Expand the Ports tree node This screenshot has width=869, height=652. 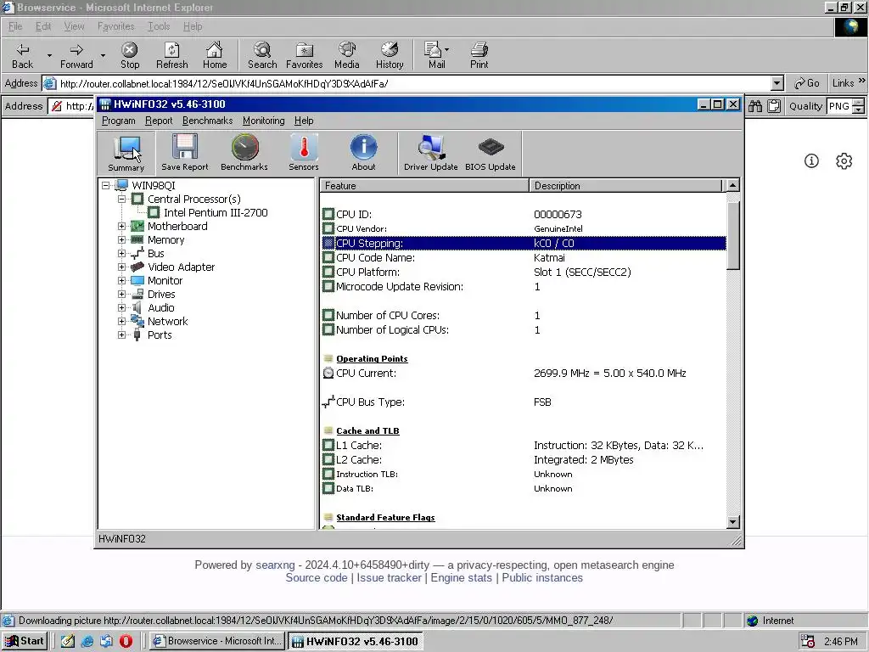[122, 334]
